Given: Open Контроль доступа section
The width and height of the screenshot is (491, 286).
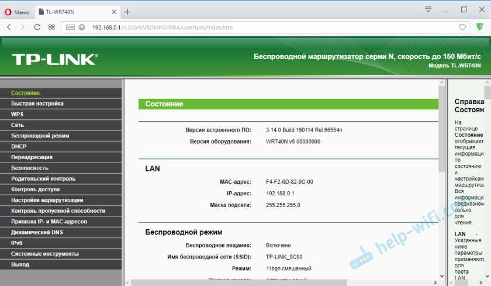Looking at the screenshot, I should 61,189.
